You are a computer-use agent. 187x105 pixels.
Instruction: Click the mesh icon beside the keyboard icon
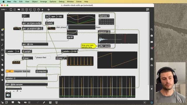[x=56, y=102]
